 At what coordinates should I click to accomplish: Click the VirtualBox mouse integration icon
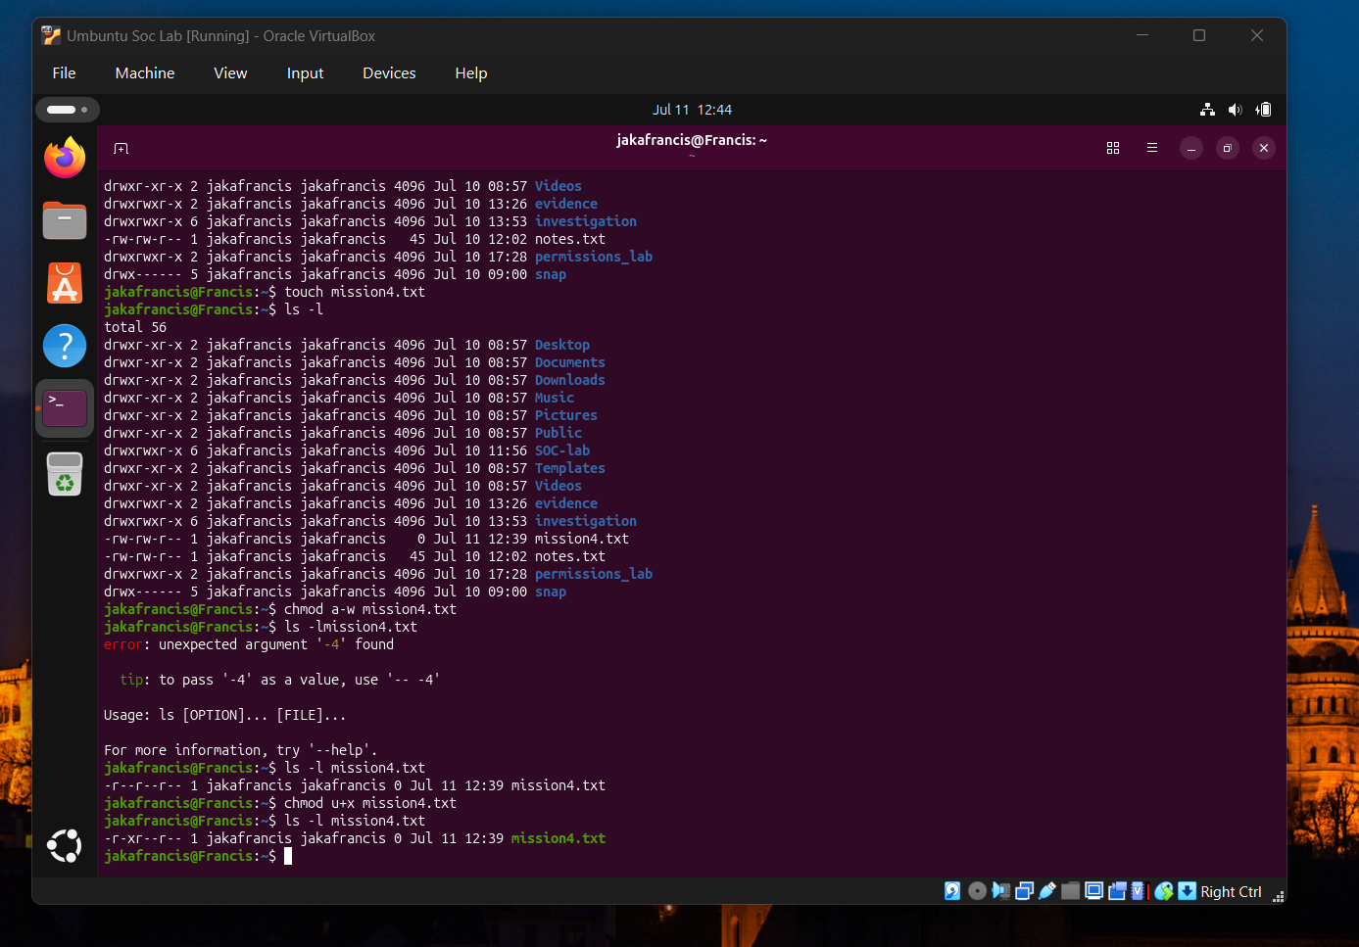tap(1164, 890)
